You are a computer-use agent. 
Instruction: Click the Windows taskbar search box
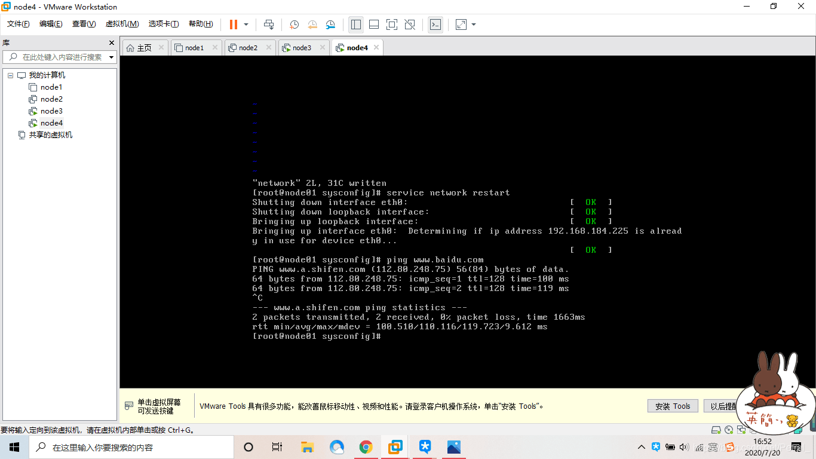tap(131, 447)
